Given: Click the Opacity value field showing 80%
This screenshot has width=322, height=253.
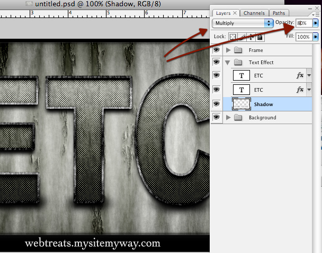Looking at the screenshot, I should coord(304,23).
